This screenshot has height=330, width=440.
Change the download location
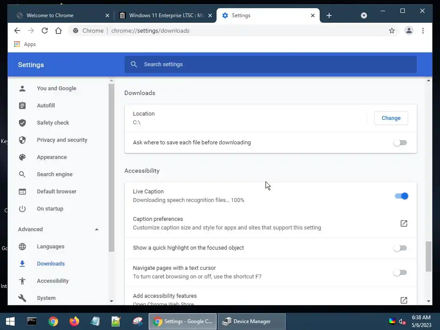[391, 118]
